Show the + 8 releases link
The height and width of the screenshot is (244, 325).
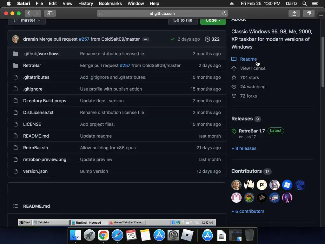244,148
